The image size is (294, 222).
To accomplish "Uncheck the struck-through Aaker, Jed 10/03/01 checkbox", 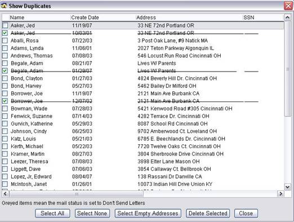I will coord(5,33).
